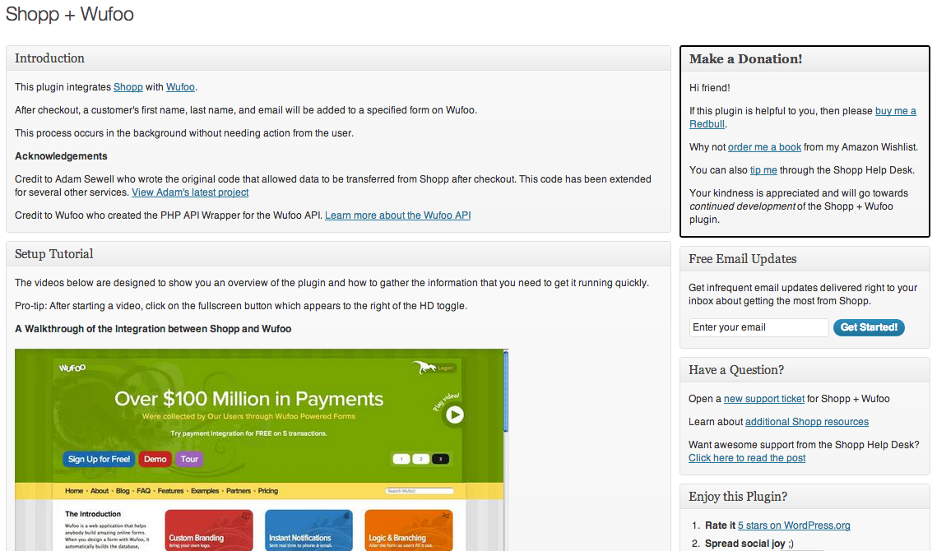Click the Get Started! button
Viewport: 937px width, 551px height.
click(869, 327)
